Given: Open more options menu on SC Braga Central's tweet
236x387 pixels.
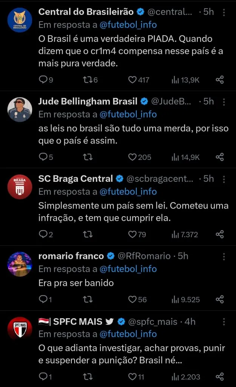Looking at the screenshot, I should [x=224, y=178].
